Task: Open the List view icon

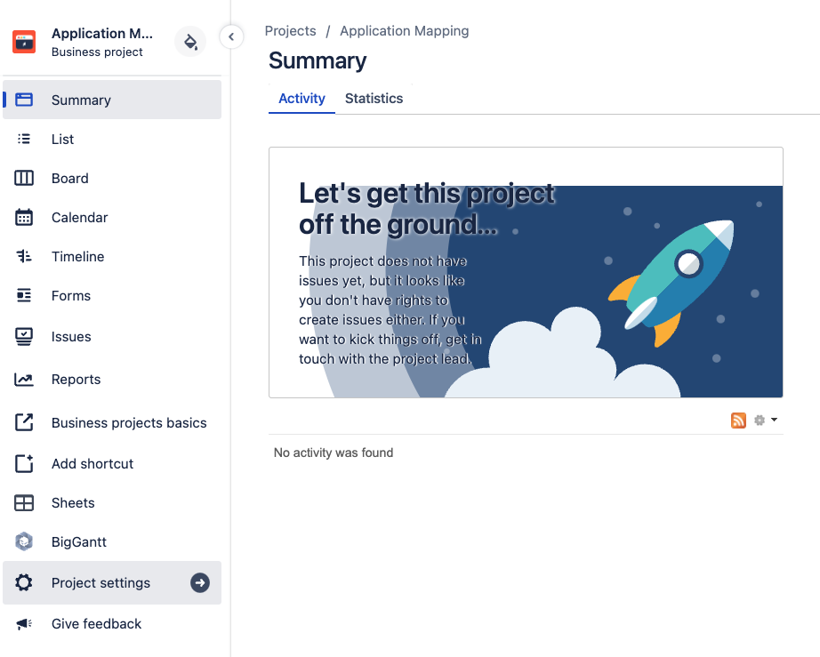Action: (24, 139)
